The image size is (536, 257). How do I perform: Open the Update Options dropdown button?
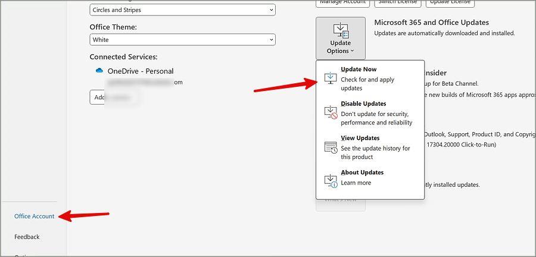tap(341, 38)
